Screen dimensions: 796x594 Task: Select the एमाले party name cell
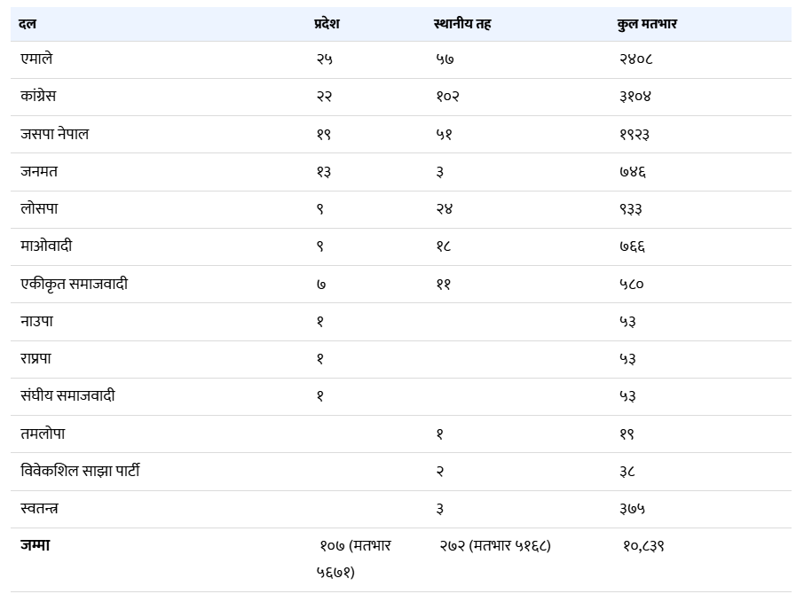coord(37,59)
